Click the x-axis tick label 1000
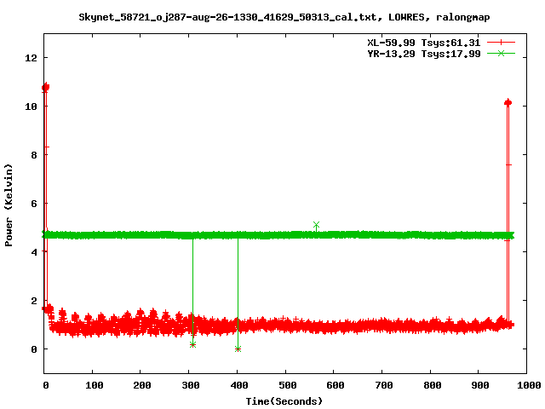The height and width of the screenshot is (409, 545). pos(529,385)
